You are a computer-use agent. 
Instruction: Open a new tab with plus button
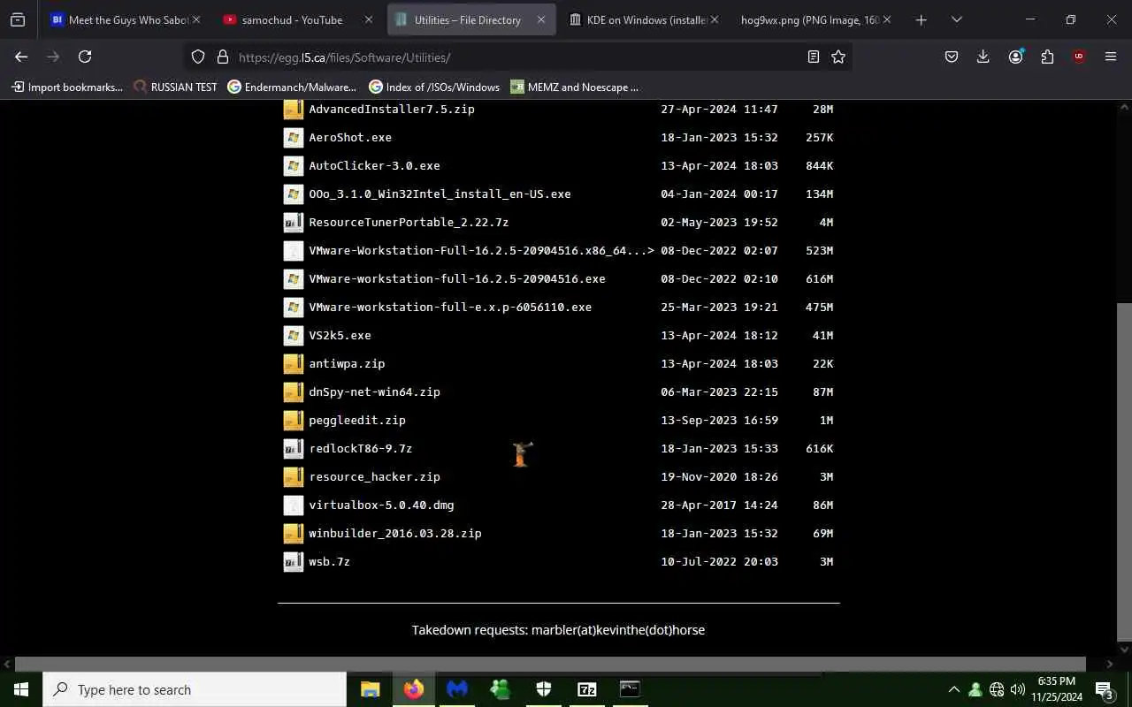[921, 19]
